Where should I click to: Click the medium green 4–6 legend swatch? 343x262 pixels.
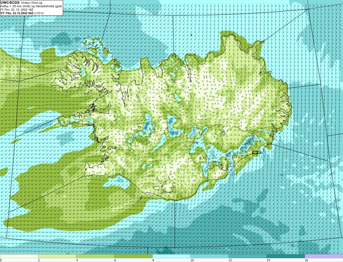click(x=95, y=256)
